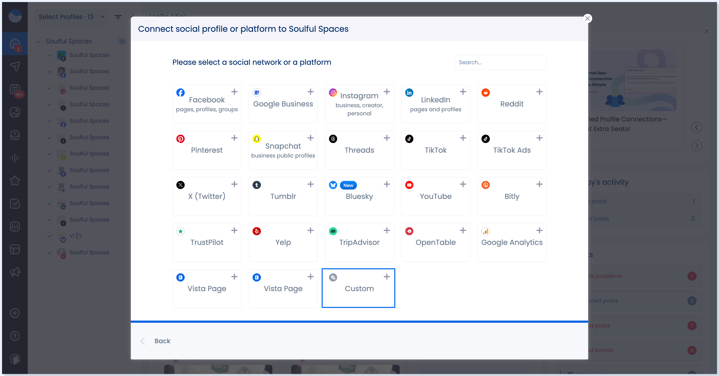719x376 pixels.
Task: Toggle checkbox of Pinterest Soulful Spaces profile
Action: pyautogui.click(x=49, y=252)
